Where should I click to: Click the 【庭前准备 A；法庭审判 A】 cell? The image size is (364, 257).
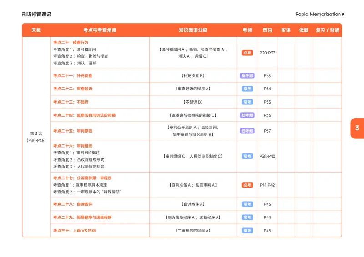[193, 185]
